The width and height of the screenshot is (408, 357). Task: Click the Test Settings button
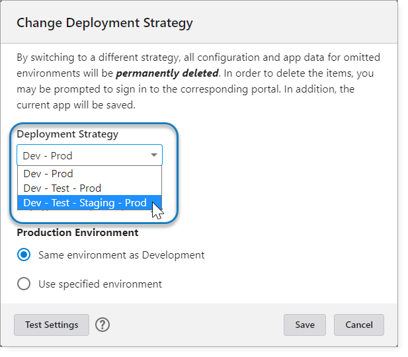point(52,325)
